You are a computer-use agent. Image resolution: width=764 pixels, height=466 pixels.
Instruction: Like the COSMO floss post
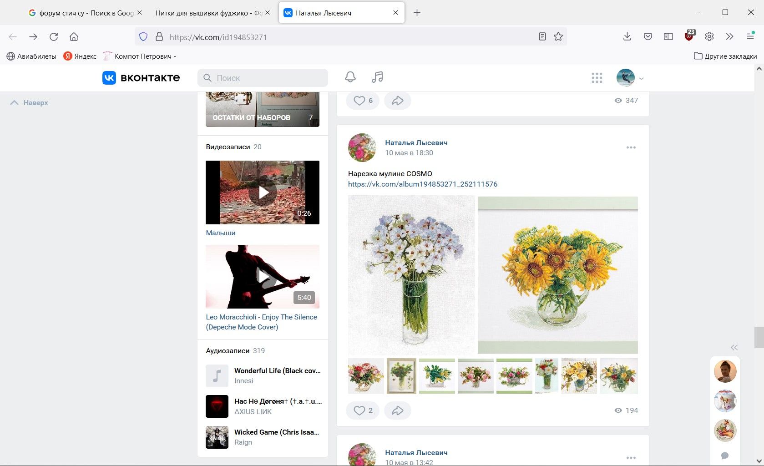pyautogui.click(x=362, y=410)
